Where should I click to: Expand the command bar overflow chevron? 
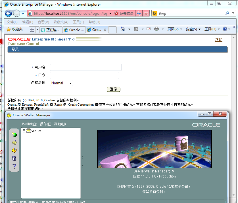pyautogui.click(x=234, y=27)
